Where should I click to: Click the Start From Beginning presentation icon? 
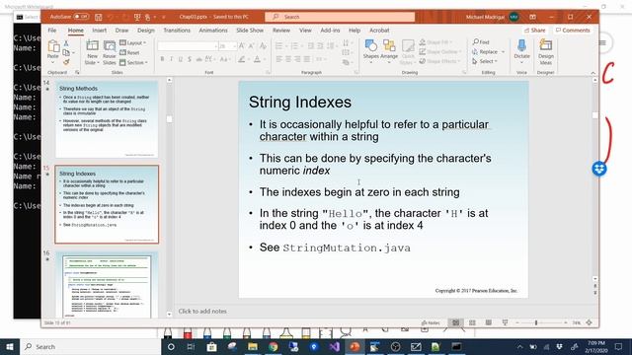[x=137, y=17]
